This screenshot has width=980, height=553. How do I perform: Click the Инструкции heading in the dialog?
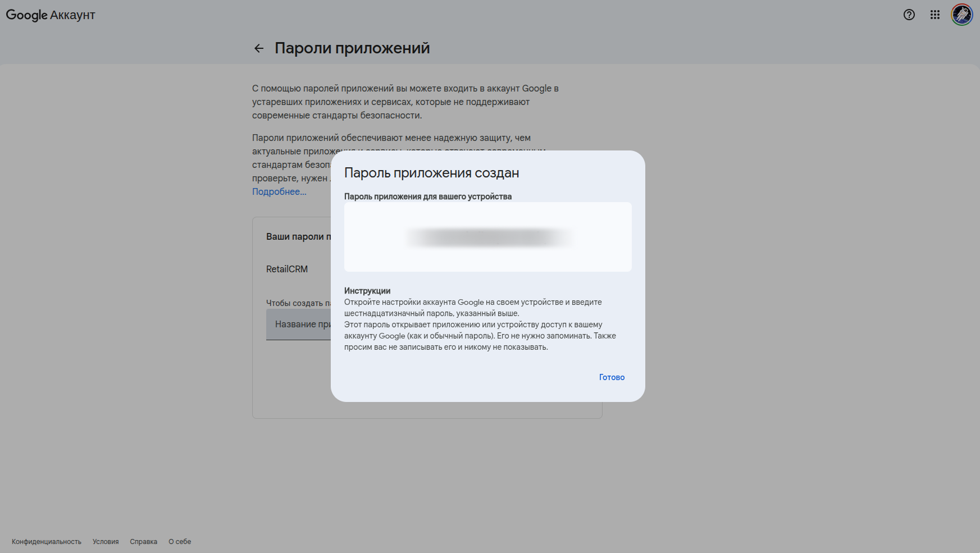(367, 291)
